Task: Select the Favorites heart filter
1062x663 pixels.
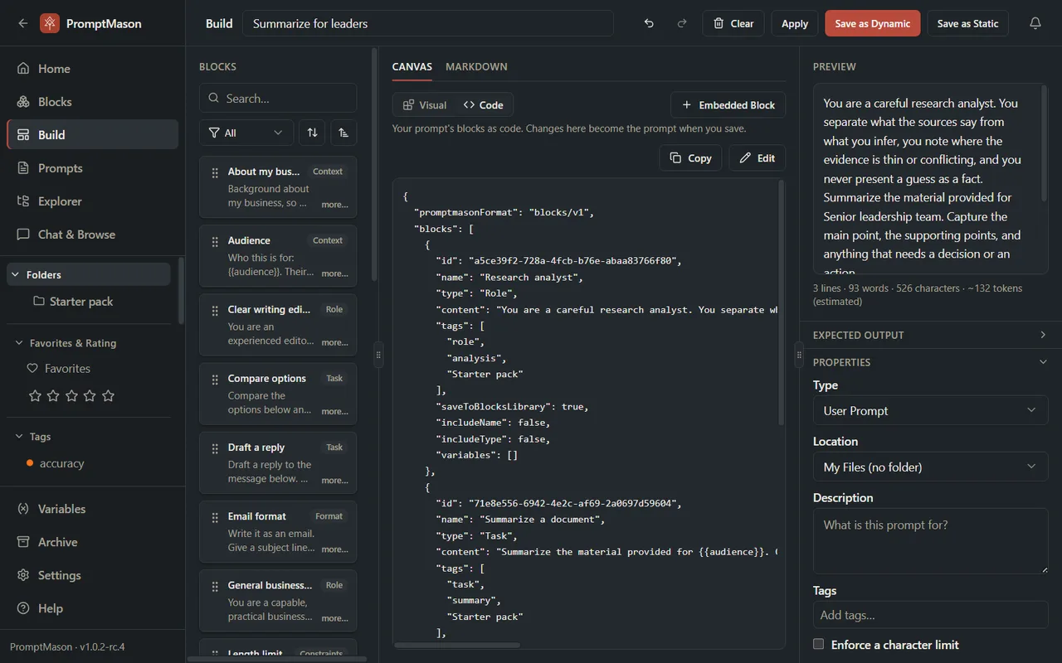Action: pyautogui.click(x=58, y=369)
